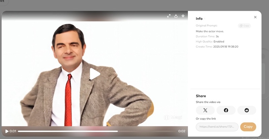Click the Info panel heading

pos(199,18)
